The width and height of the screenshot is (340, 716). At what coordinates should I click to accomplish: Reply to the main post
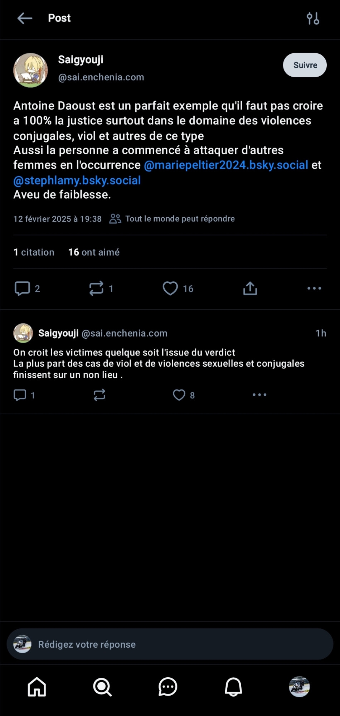[x=22, y=288]
